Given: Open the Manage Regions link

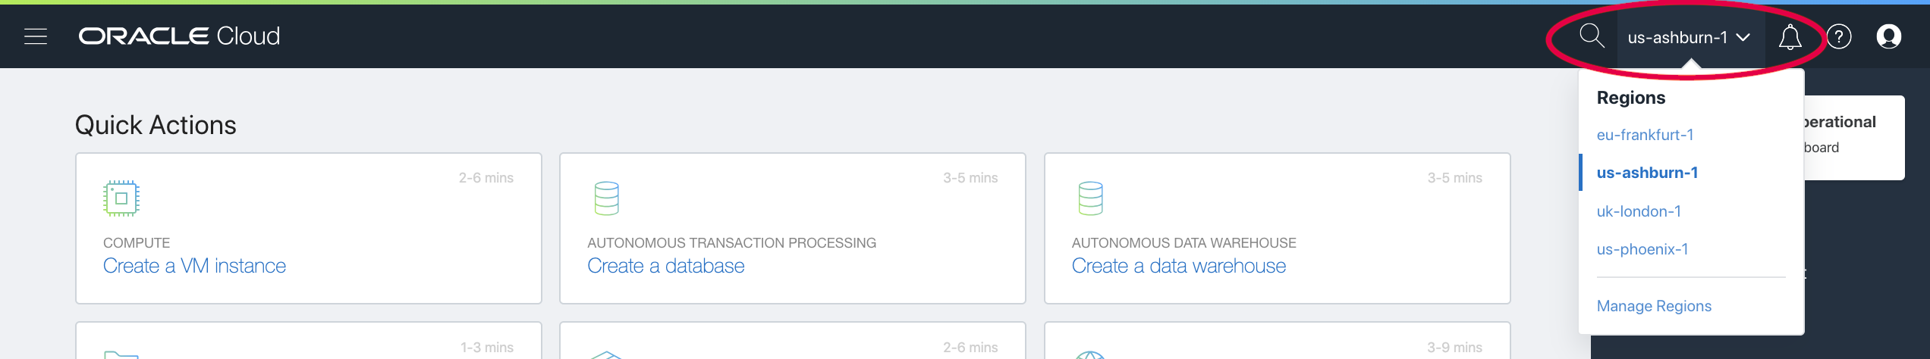Looking at the screenshot, I should click(x=1654, y=306).
